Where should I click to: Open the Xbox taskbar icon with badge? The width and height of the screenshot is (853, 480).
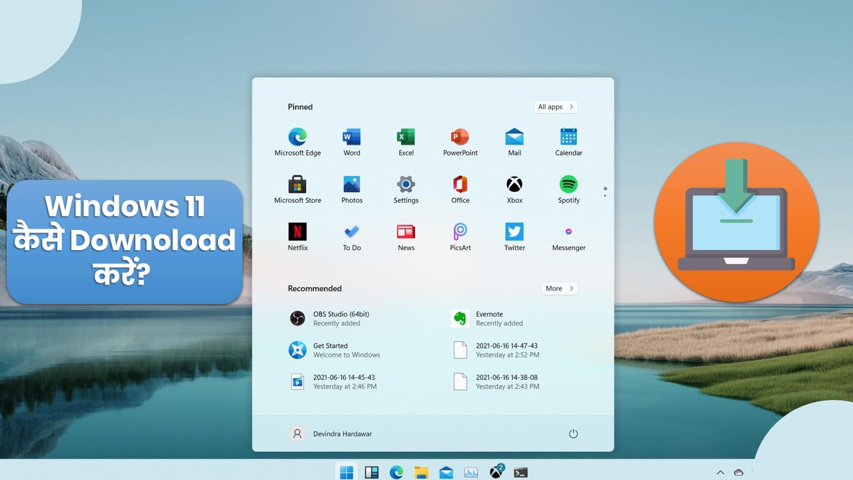click(496, 471)
